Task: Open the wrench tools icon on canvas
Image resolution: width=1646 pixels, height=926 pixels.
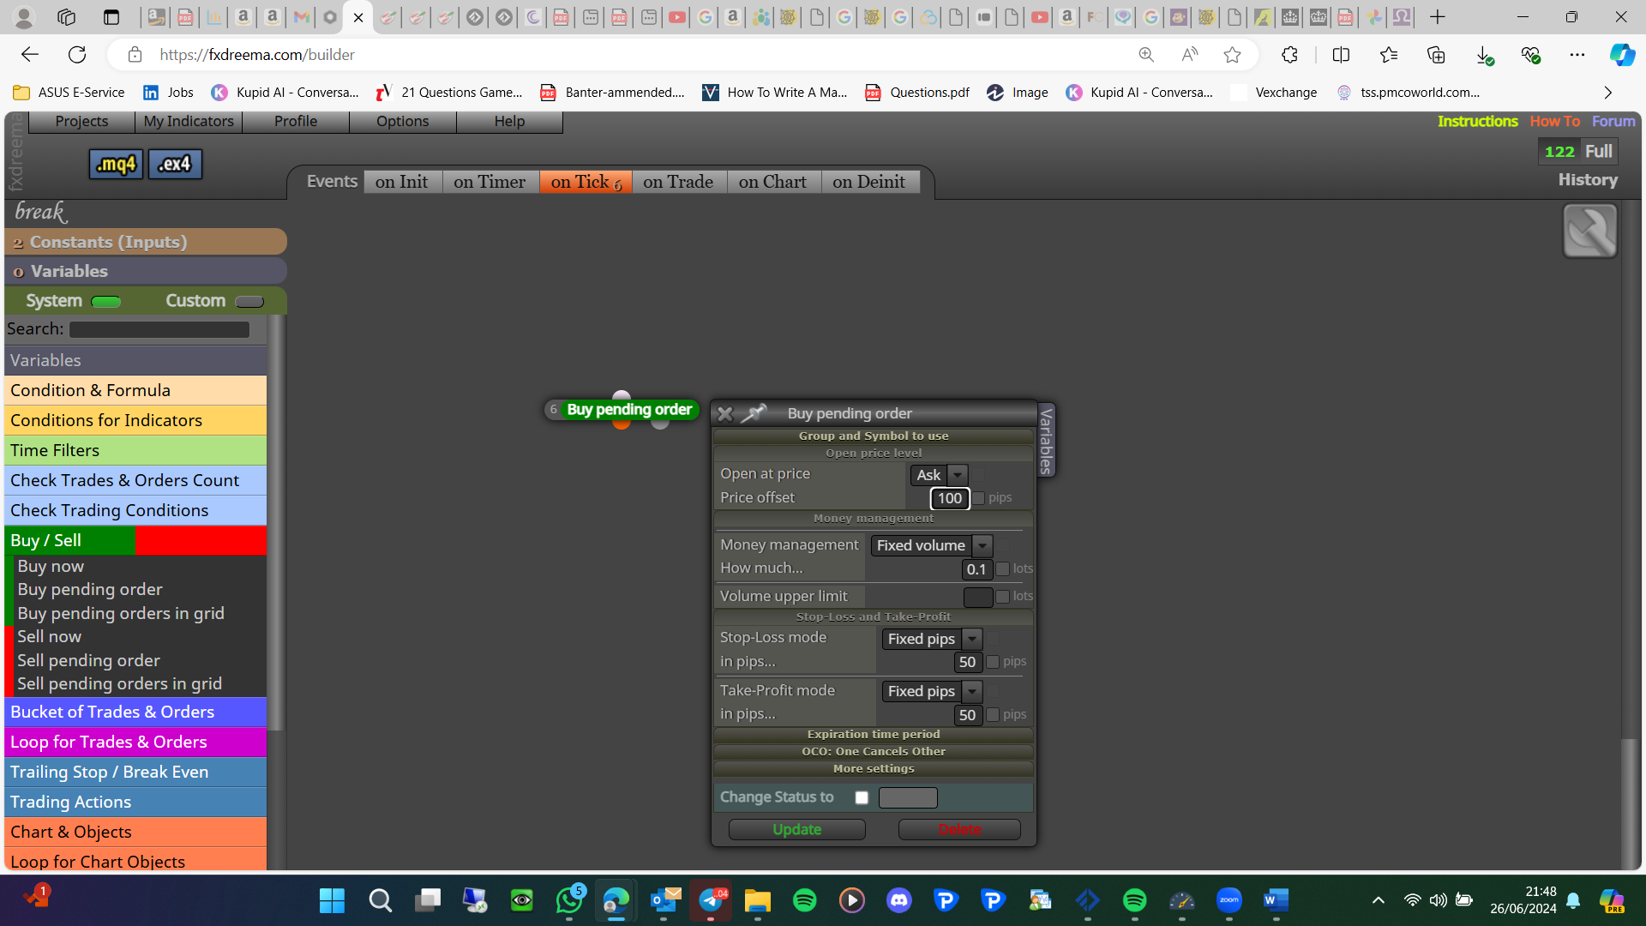Action: click(x=1589, y=231)
